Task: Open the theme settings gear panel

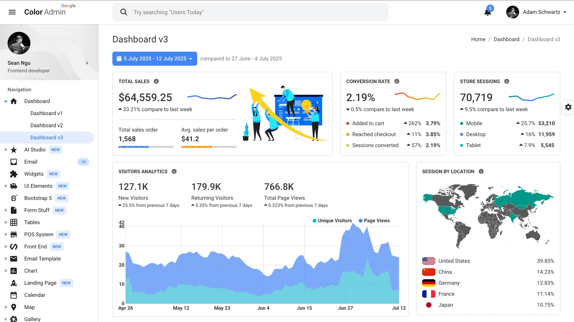Action: 568,107
